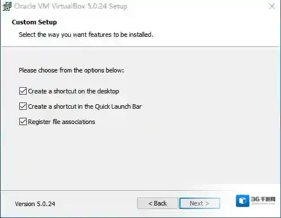Viewport: 281px width, 218px height.
Task: Click the 'Quick Launch Bar' shortcut label text
Action: [85, 106]
